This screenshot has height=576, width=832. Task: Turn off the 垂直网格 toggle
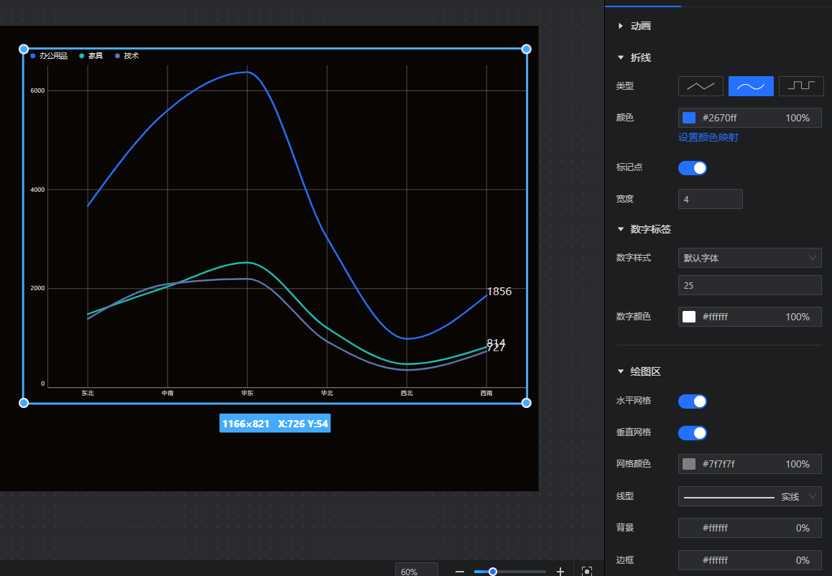(692, 433)
